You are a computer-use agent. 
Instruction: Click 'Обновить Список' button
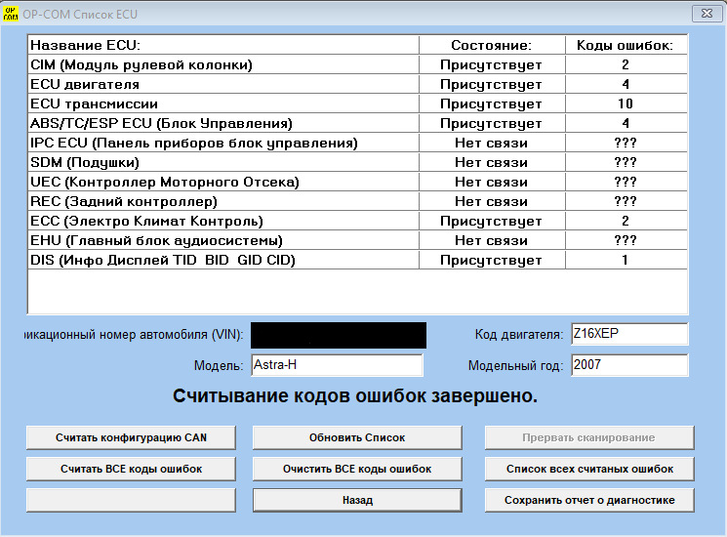point(357,437)
